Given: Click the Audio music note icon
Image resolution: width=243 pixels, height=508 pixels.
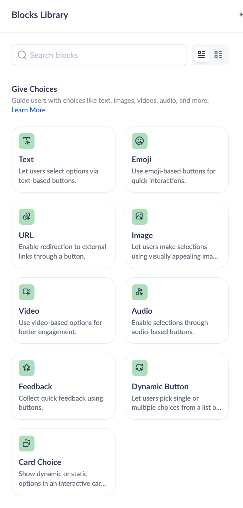Looking at the screenshot, I should coord(139,293).
